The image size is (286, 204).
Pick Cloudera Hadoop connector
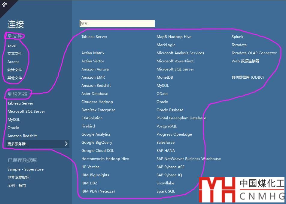(x=97, y=102)
